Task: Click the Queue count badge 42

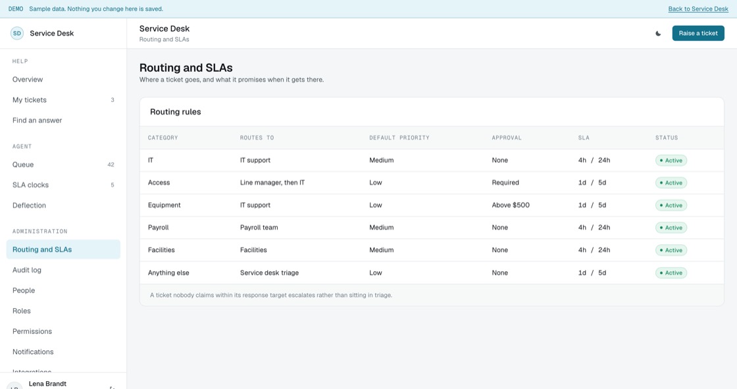Action: [111, 165]
